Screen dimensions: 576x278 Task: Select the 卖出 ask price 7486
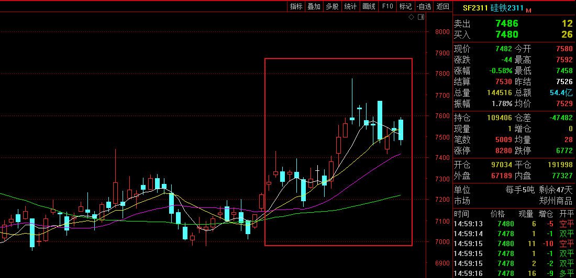point(506,24)
